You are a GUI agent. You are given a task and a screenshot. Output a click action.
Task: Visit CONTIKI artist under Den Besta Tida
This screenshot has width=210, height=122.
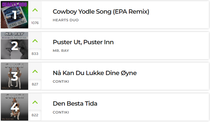61,112
